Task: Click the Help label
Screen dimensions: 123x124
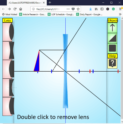Action: coord(113,56)
